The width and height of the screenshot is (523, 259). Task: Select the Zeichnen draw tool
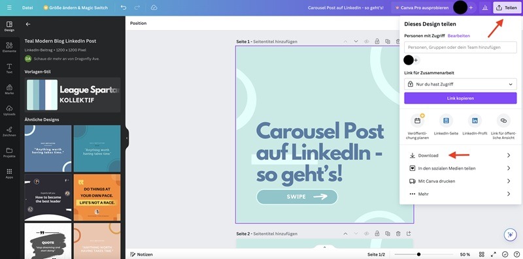tap(9, 132)
